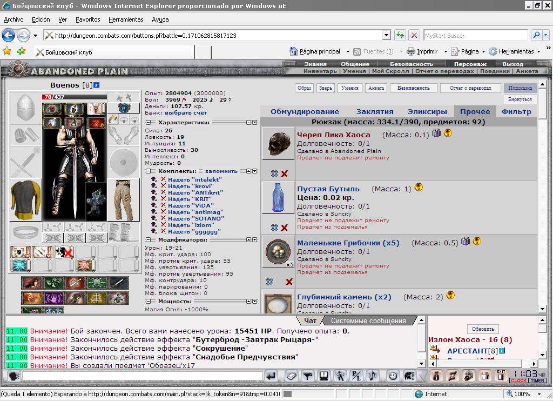
Task: Click the P/L icon in bottom toolbar
Action: pyautogui.click(x=356, y=376)
